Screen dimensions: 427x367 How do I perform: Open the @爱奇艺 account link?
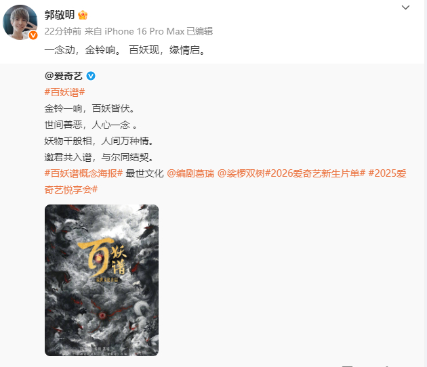(63, 76)
